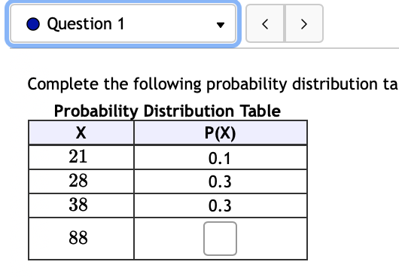Focus the empty P(X) answer box for 88
399x277 pixels.
click(220, 239)
